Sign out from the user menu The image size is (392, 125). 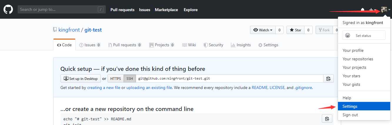364,115
